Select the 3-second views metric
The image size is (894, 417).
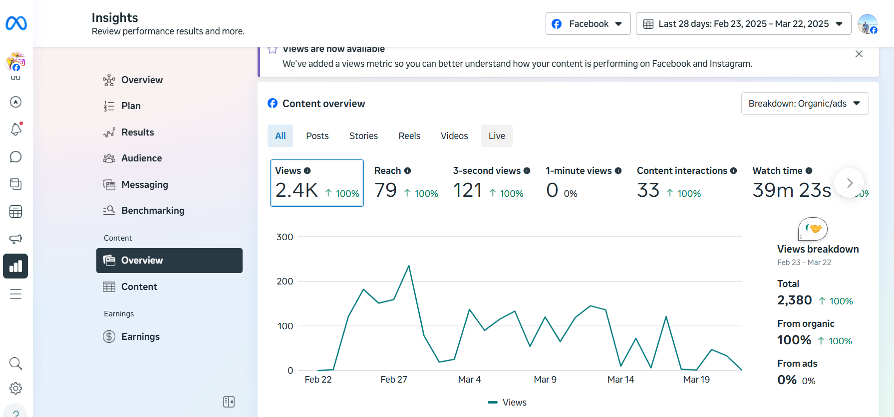pos(491,183)
